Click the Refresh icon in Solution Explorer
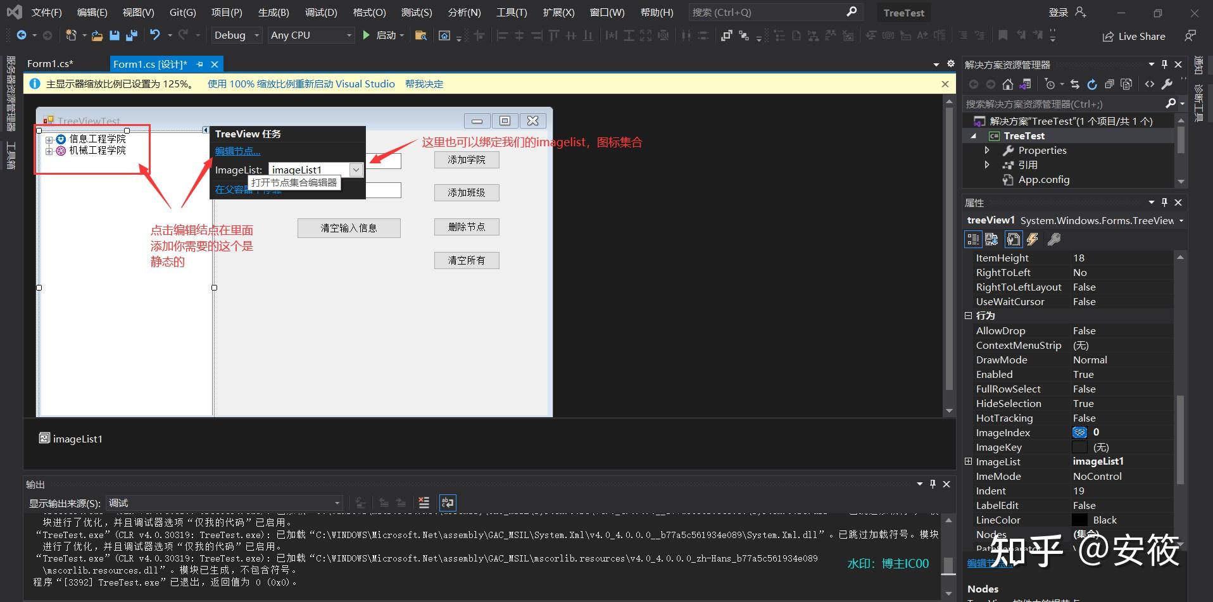The height and width of the screenshot is (602, 1213). 1092,84
